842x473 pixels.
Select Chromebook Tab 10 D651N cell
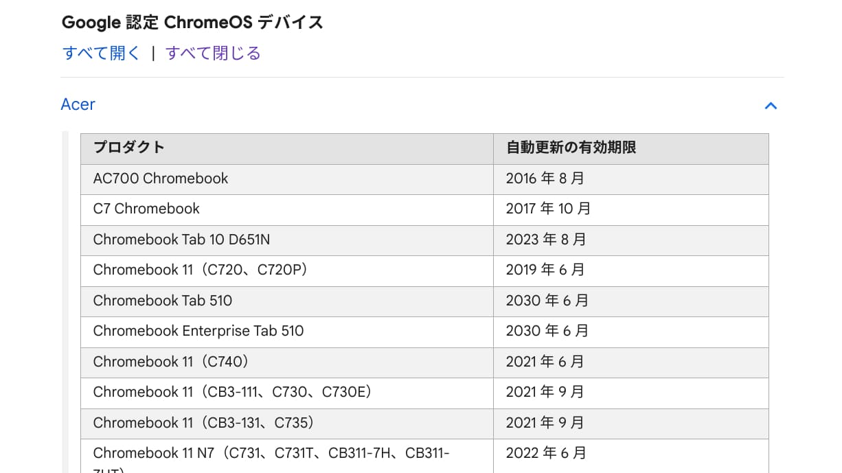pos(287,240)
